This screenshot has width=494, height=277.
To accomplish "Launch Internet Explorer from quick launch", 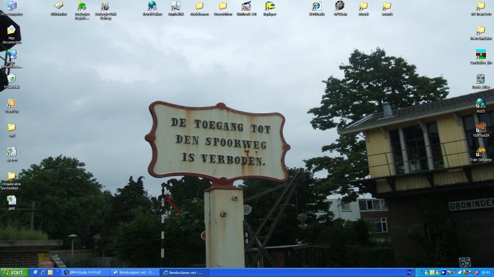I will (x=43, y=273).
